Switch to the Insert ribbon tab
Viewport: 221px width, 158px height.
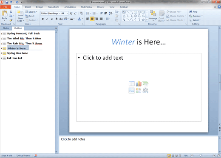click(28, 7)
